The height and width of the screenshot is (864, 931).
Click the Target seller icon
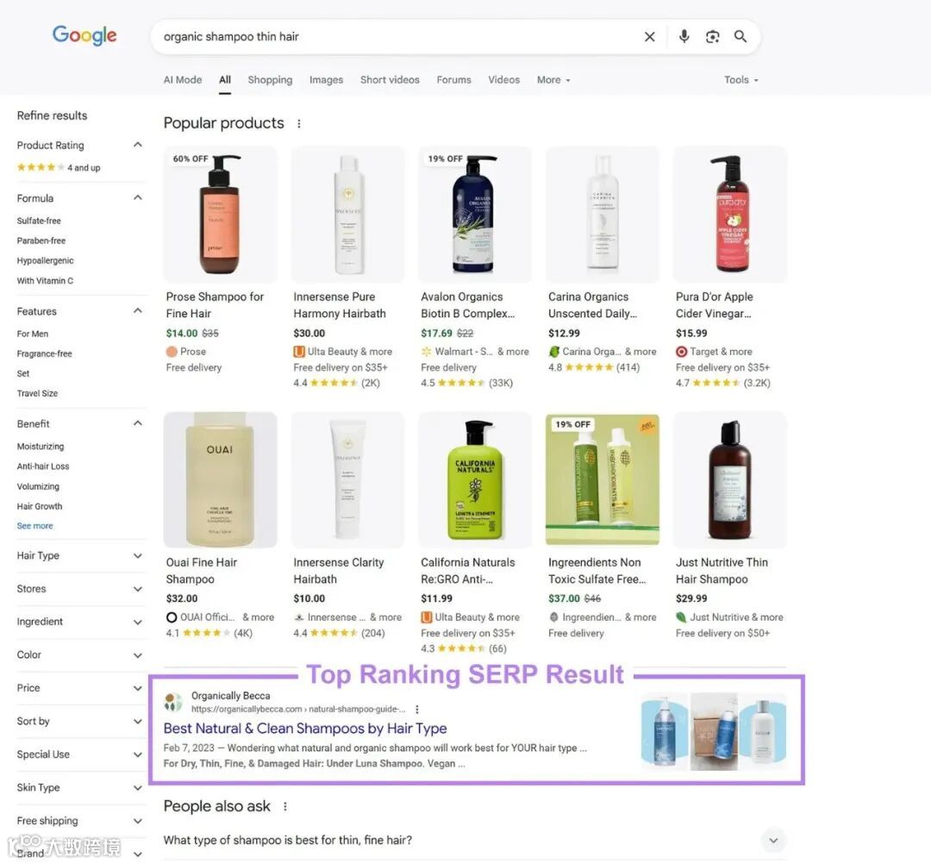coord(681,352)
